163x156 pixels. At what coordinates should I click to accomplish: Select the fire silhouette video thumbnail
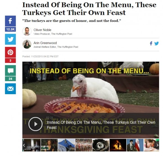click(118, 145)
